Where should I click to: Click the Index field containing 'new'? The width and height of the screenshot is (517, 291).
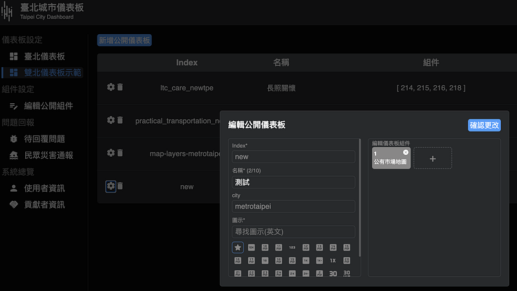[x=293, y=157]
